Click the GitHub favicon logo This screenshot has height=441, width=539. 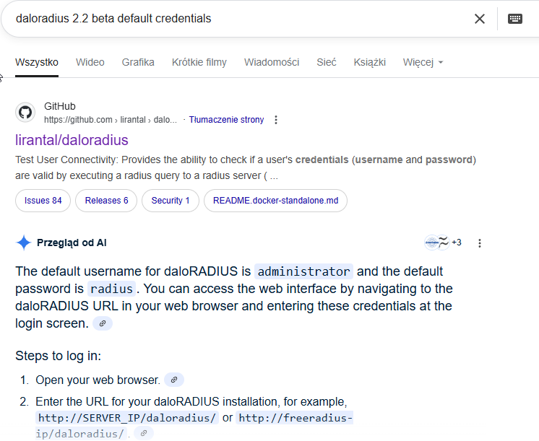pos(25,113)
